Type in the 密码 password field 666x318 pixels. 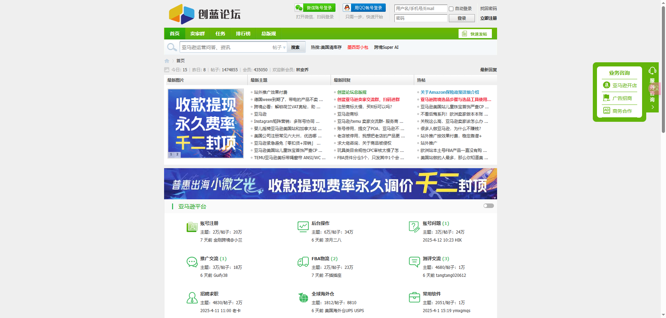(x=420, y=18)
